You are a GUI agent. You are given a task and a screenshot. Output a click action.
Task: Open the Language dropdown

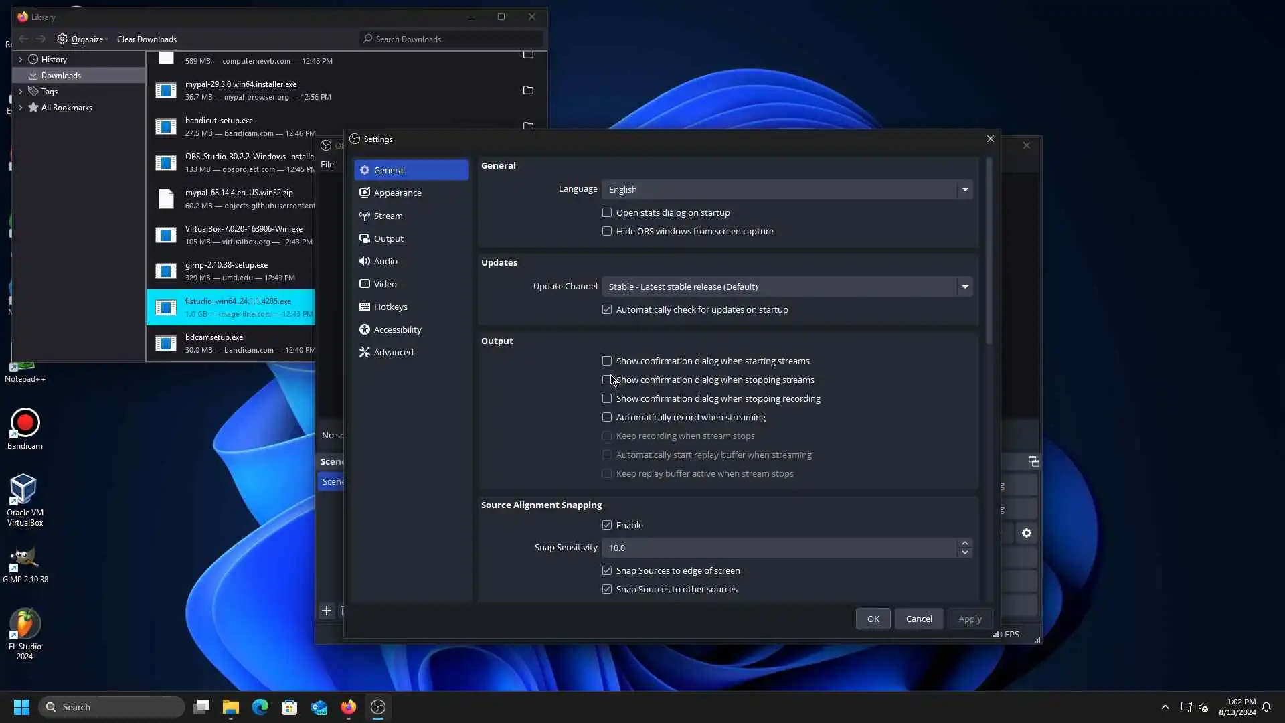(x=787, y=189)
